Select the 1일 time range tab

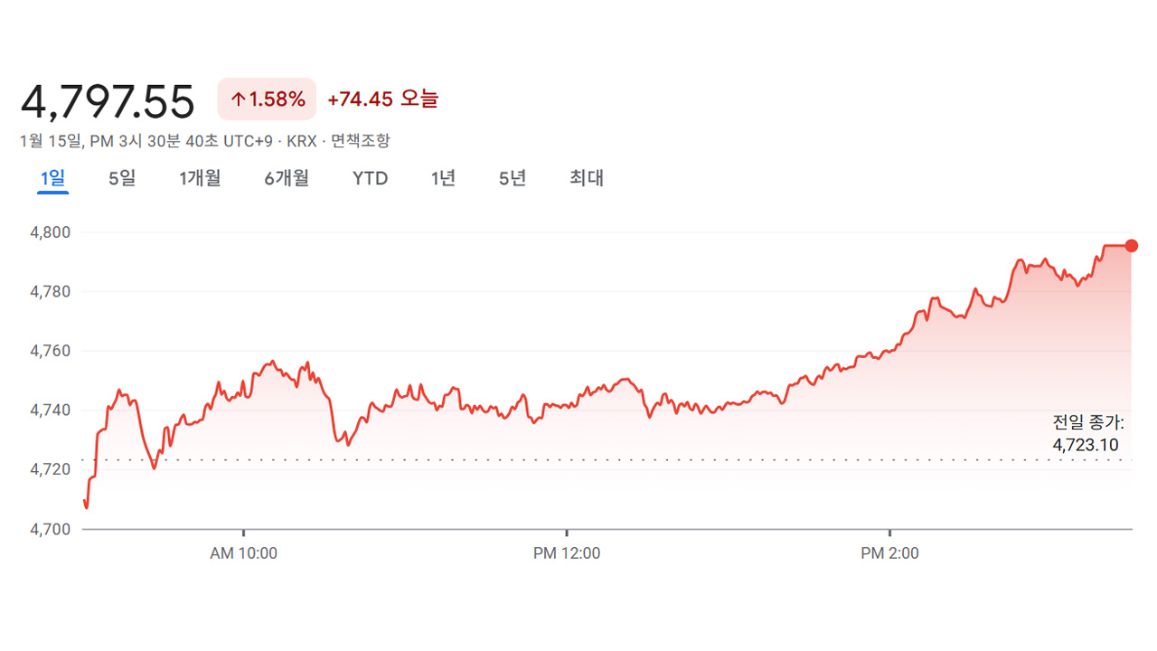(52, 178)
